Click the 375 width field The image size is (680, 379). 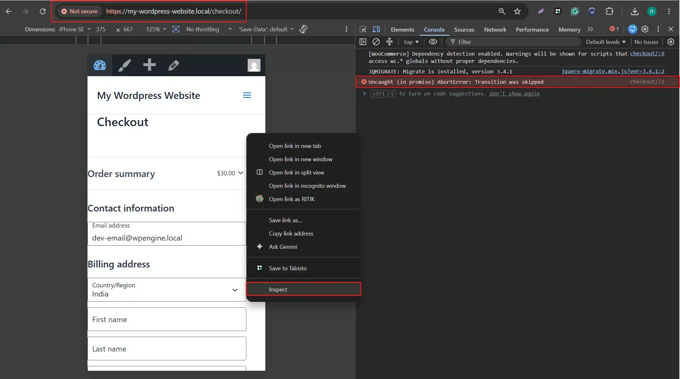pos(101,29)
